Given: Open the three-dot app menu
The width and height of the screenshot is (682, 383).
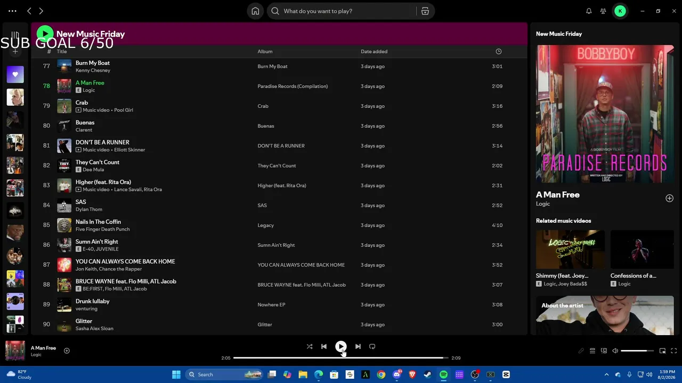Looking at the screenshot, I should (x=12, y=11).
